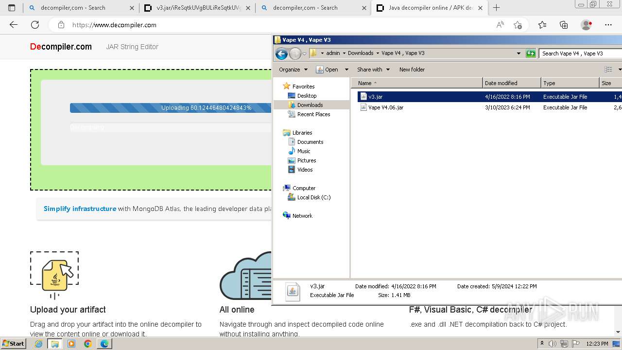Click Explorer back navigation button
The image size is (622, 350).
[x=281, y=53]
